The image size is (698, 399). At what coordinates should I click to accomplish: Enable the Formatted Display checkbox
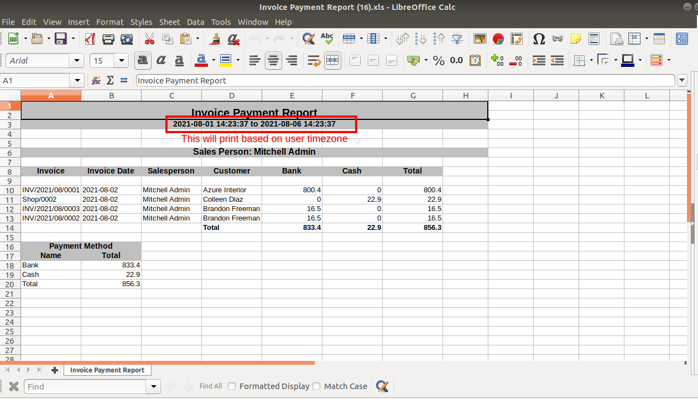point(232,386)
